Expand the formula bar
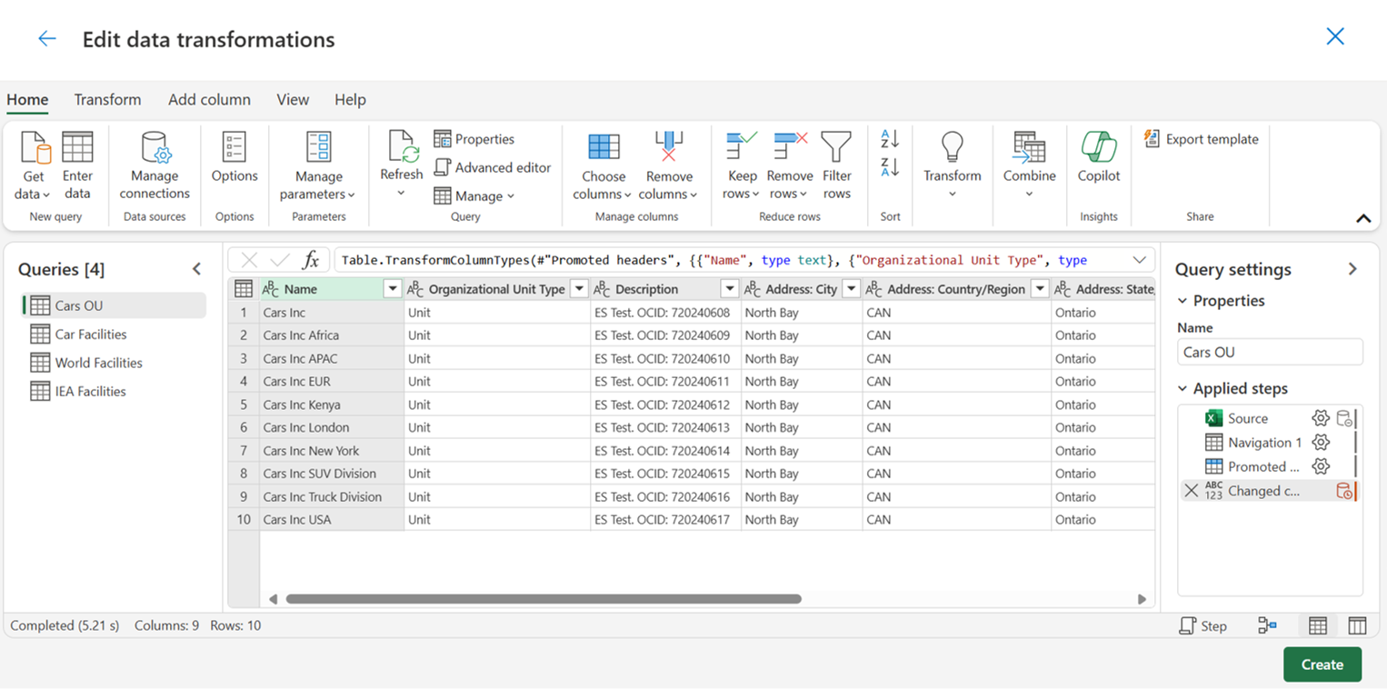This screenshot has height=689, width=1387. 1139,260
